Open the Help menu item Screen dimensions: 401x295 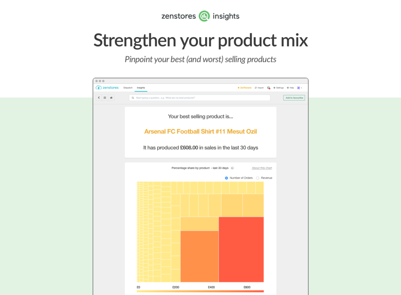click(291, 88)
